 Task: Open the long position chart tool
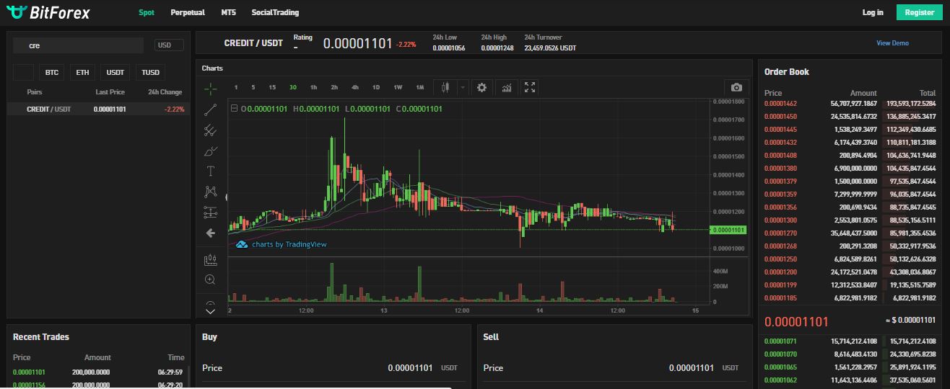pos(210,259)
